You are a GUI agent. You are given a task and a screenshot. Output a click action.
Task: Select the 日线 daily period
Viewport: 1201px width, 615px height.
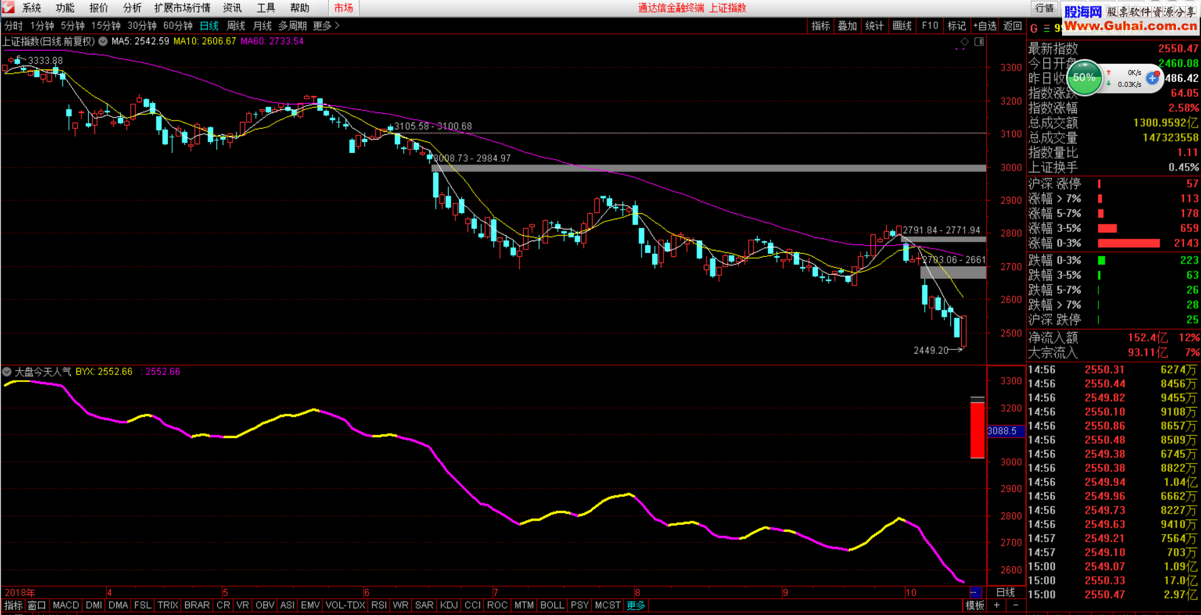tap(209, 26)
